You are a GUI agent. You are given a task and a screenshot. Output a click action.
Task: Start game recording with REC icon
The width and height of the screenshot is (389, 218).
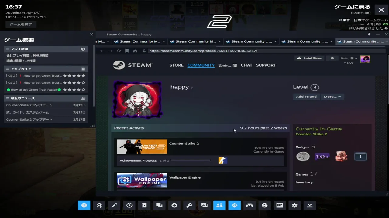280,205
